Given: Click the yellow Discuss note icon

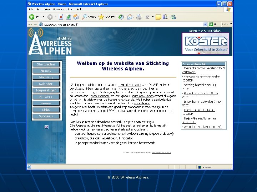Looking at the screenshot, I should pos(158,17).
